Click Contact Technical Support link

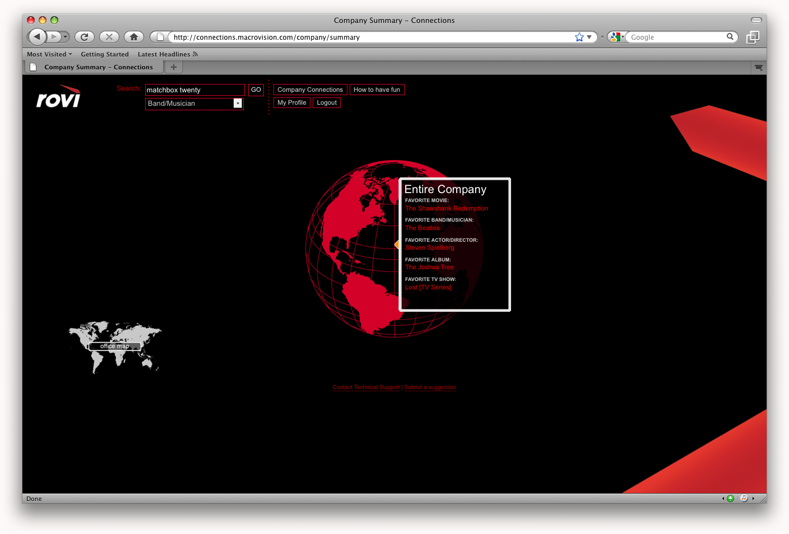pos(366,387)
